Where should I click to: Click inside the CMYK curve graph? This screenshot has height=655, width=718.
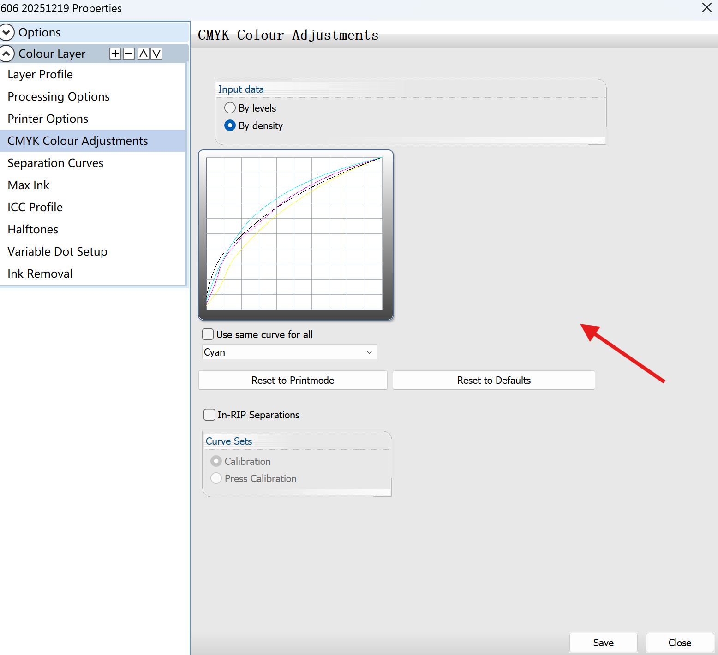tap(294, 233)
